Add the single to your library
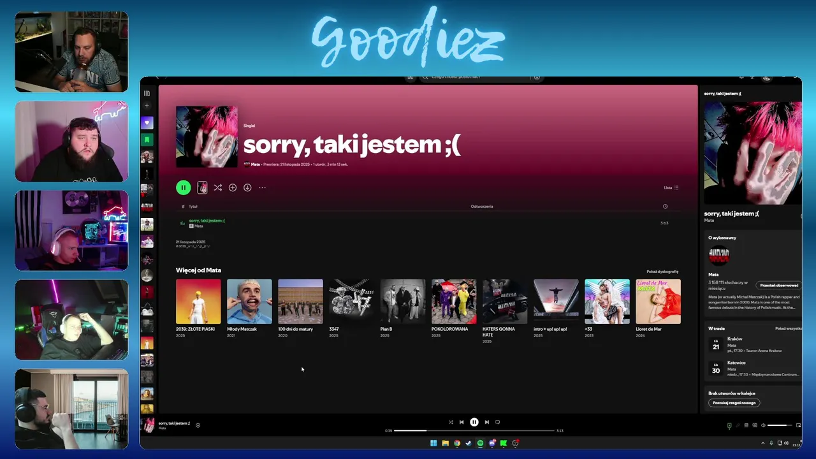This screenshot has height=459, width=816. pyautogui.click(x=233, y=187)
